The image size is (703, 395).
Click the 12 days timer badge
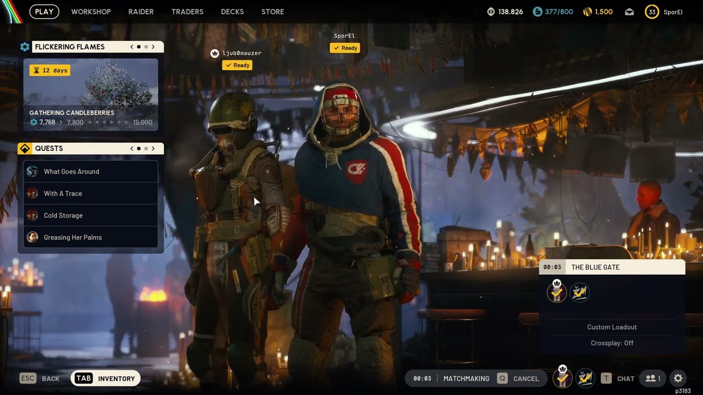[50, 70]
